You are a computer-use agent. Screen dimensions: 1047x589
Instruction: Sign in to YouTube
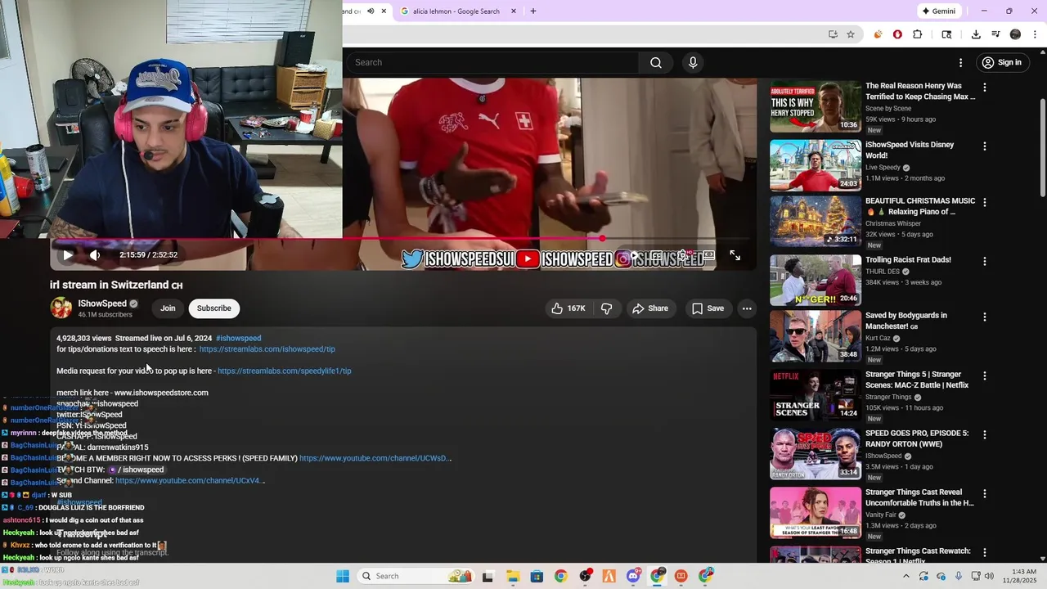click(x=1002, y=63)
